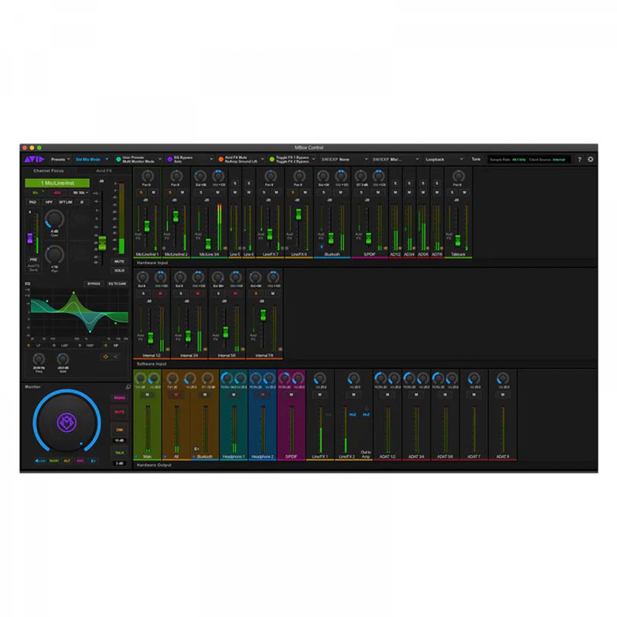
Task: Click MUTE in the Channel Focus panel
Action: pyautogui.click(x=119, y=262)
